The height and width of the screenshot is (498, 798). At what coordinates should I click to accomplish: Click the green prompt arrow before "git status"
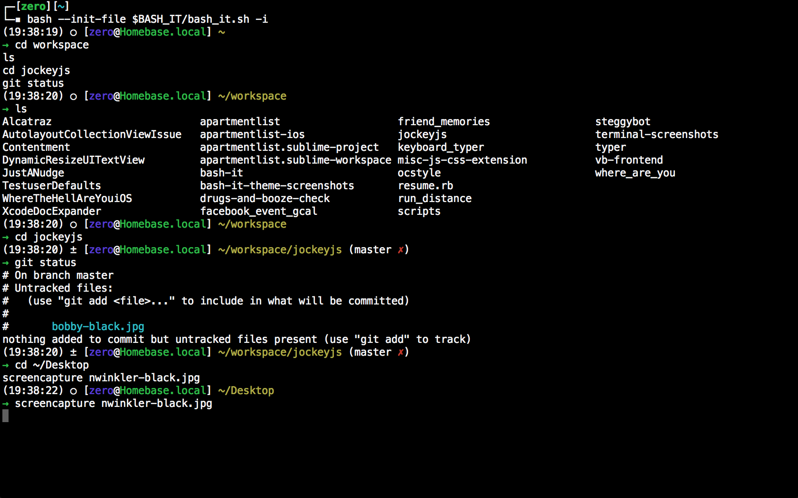pos(6,263)
